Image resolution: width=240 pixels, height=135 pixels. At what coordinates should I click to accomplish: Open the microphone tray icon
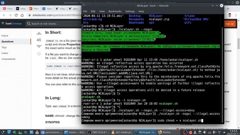point(214,132)
